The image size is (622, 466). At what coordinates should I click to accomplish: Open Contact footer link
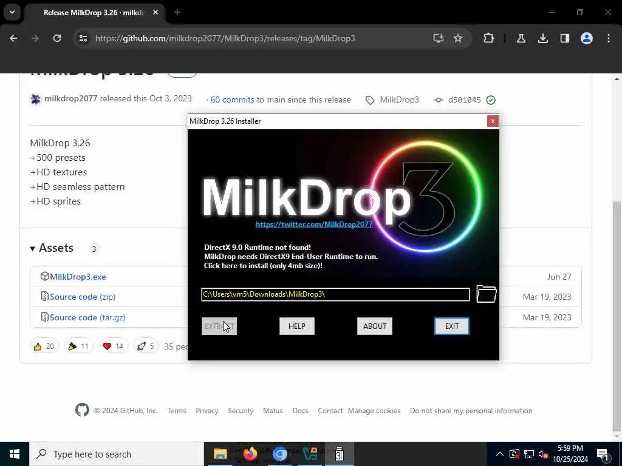(x=330, y=411)
